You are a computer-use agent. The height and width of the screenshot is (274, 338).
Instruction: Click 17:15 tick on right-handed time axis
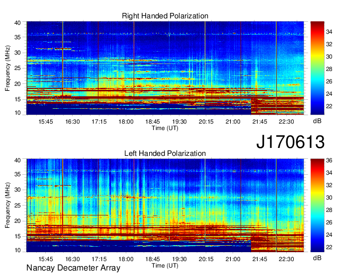click(x=99, y=122)
